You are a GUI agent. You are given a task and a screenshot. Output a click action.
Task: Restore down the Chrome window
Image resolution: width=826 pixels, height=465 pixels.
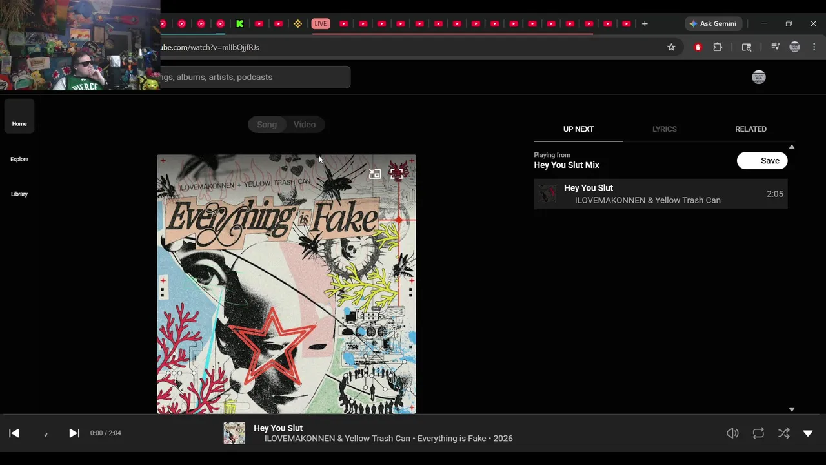(789, 24)
